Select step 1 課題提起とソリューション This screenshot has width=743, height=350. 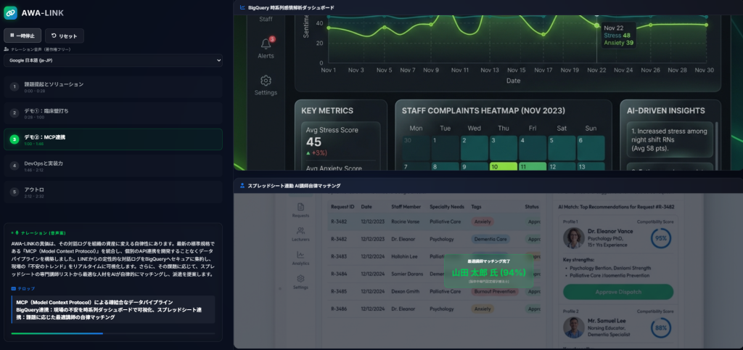tap(113, 87)
